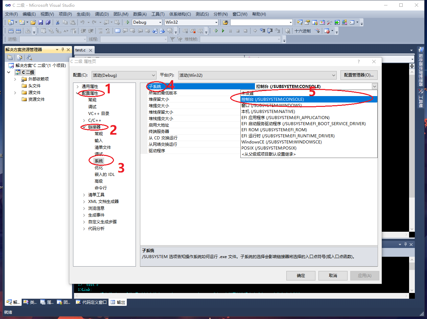Click the Paste icon in the toolbar
Viewport: 427px width, 319px height.
(x=73, y=22)
